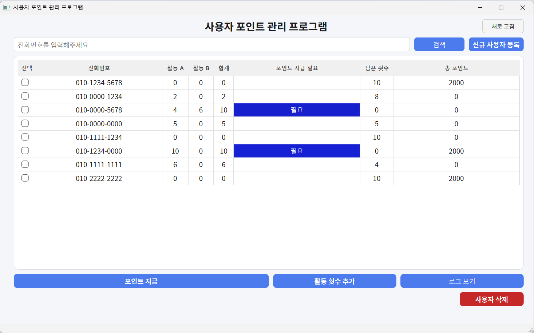Enable the checkbox for 010-2222-2222
This screenshot has height=333, width=534.
(25, 178)
